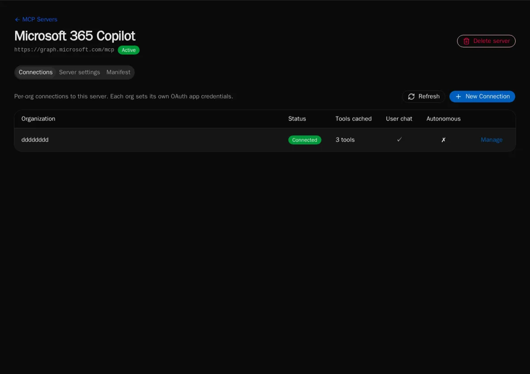Click the 3 tools cell
Screen dimensions: 530x374
(x=345, y=140)
